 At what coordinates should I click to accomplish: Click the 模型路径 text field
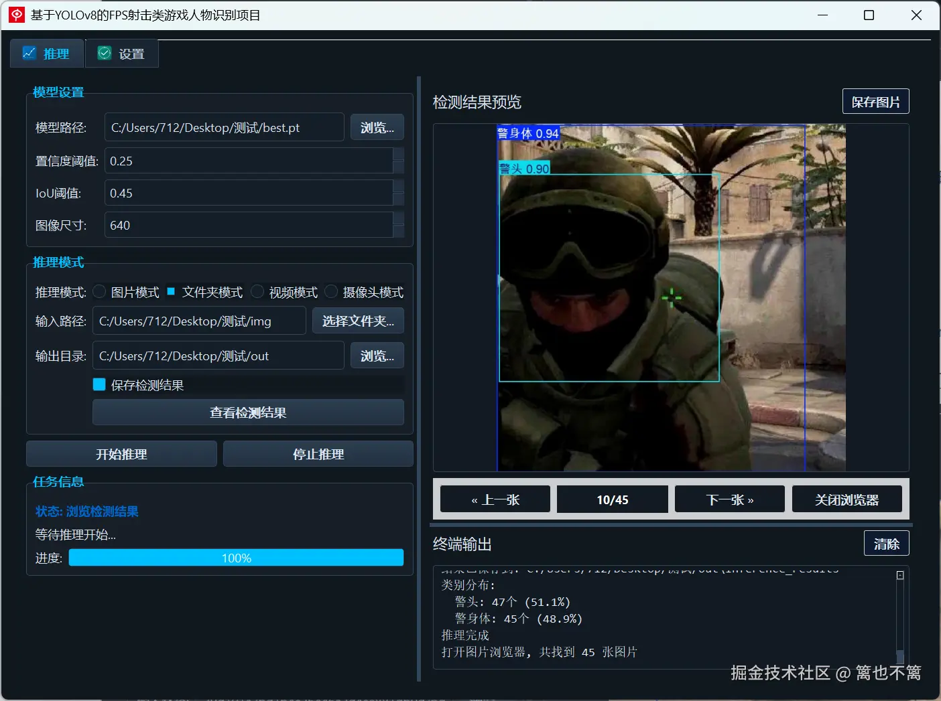tap(225, 127)
